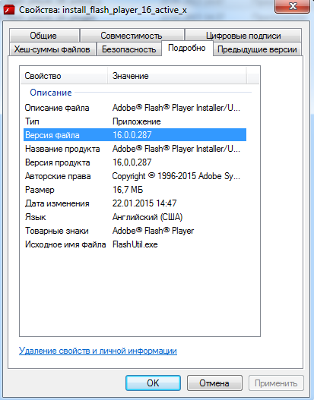This screenshot has height=400, width=314.
Task: Open the Совместимость tab
Action: tap(132, 36)
